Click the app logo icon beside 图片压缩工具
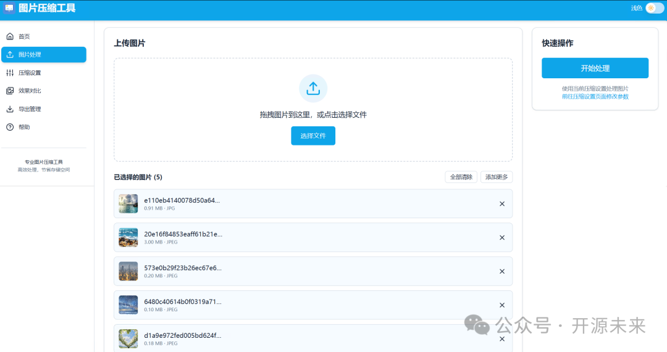 click(x=9, y=8)
